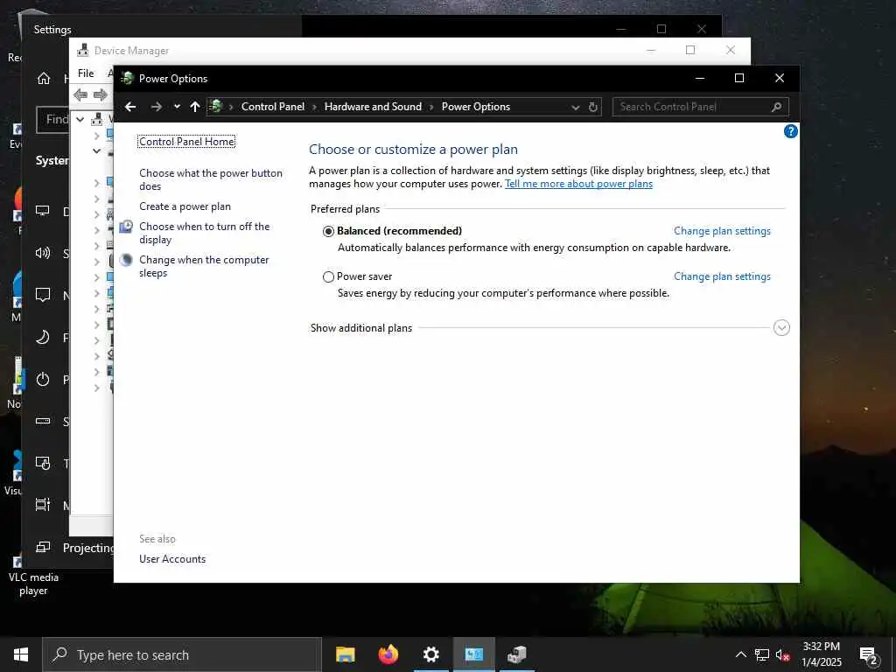Viewport: 896px width, 672px height.
Task: Open Change plan settings for Balanced
Action: (x=722, y=231)
